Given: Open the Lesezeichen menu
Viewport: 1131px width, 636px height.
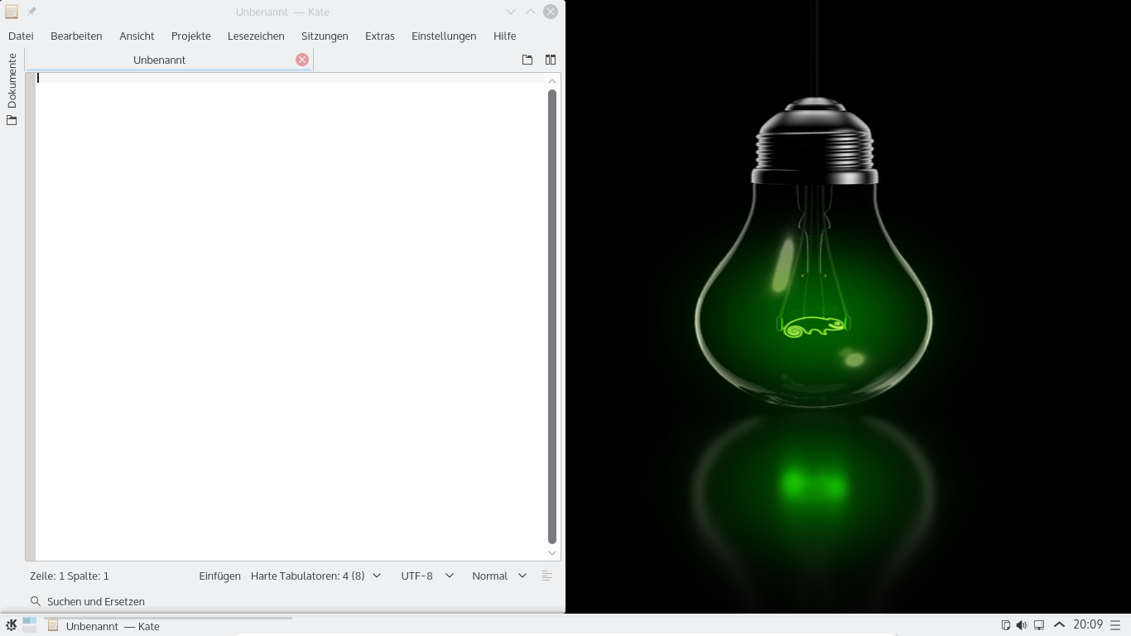Looking at the screenshot, I should [x=256, y=36].
